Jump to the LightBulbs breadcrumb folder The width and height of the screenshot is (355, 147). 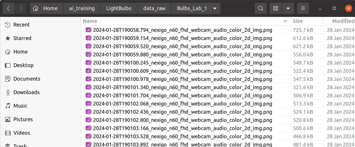(x=119, y=8)
